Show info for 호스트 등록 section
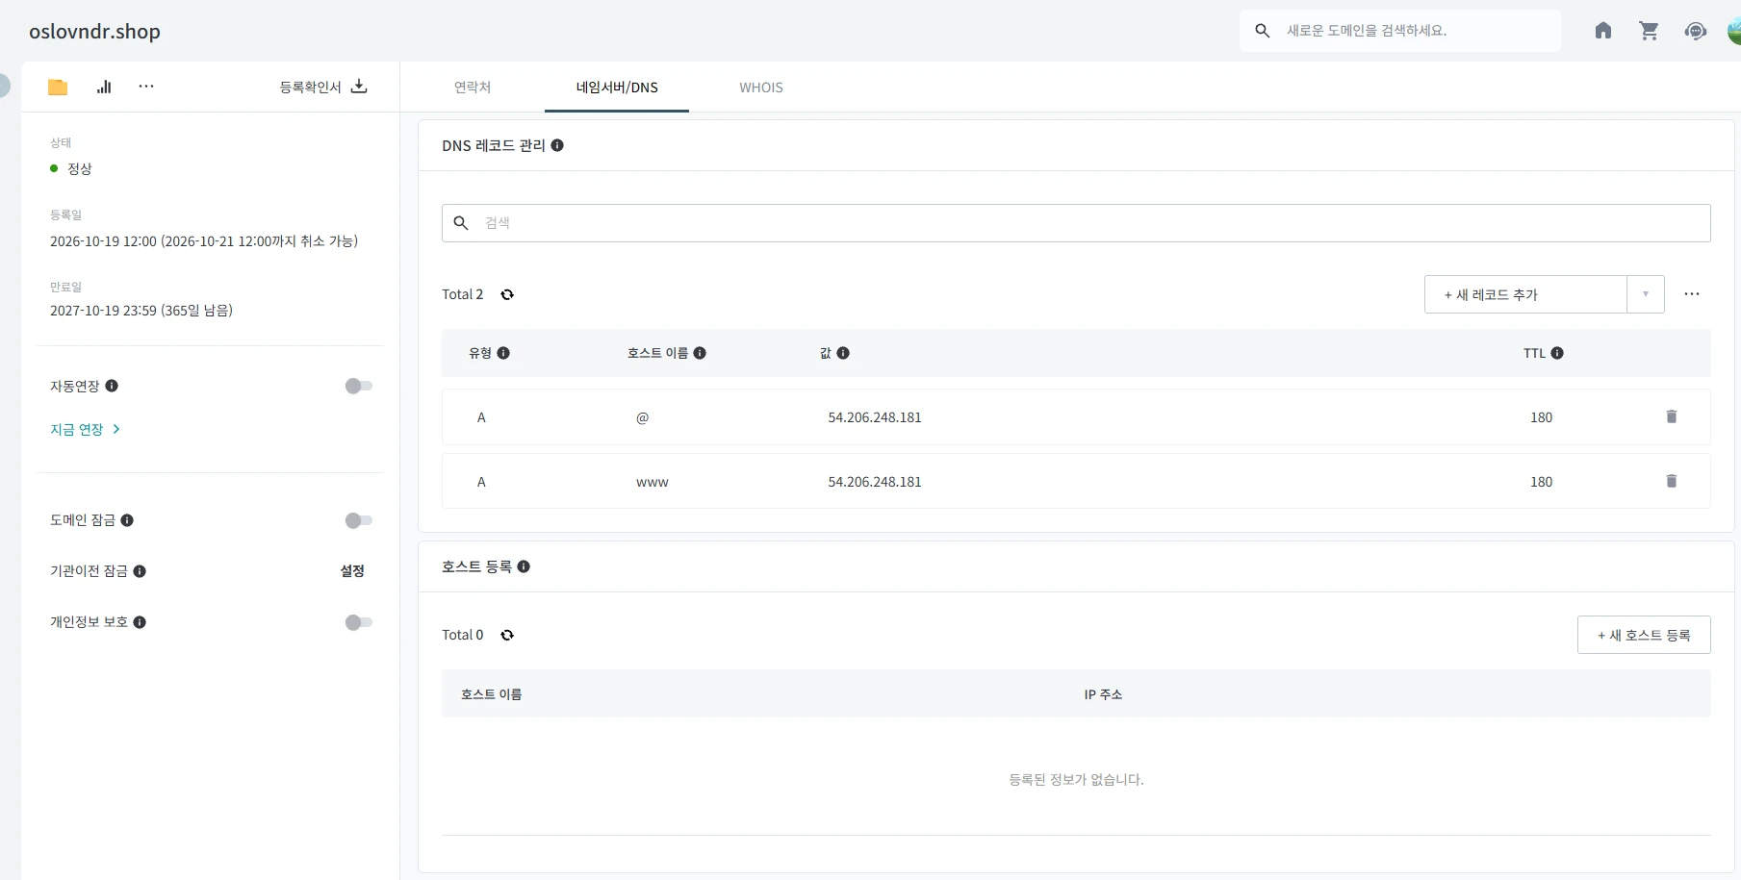1741x880 pixels. (524, 566)
